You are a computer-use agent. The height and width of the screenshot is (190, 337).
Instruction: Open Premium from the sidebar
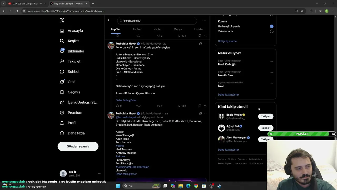point(71,113)
